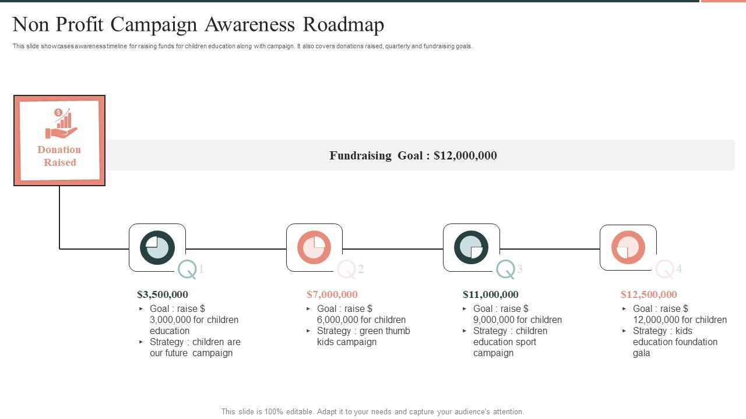The width and height of the screenshot is (746, 419).
Task: Select the $3,500,000 amount
Action: (163, 294)
